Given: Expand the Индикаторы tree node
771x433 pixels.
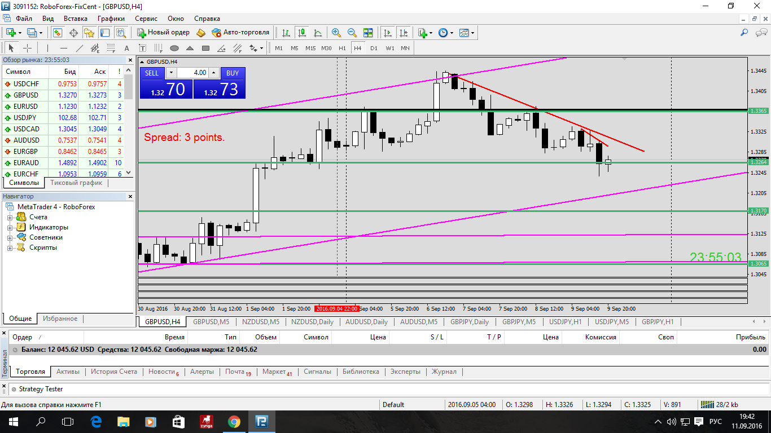Looking at the screenshot, I should (10, 227).
